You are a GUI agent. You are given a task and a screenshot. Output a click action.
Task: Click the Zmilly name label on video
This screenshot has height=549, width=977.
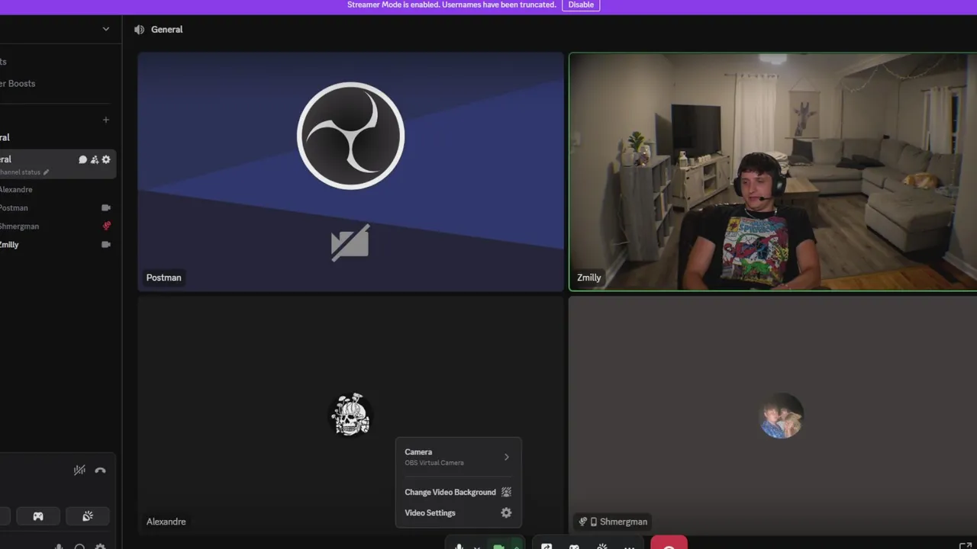(x=588, y=278)
